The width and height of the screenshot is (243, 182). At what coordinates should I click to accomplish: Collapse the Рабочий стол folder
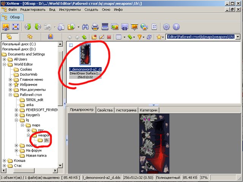click(10, 95)
